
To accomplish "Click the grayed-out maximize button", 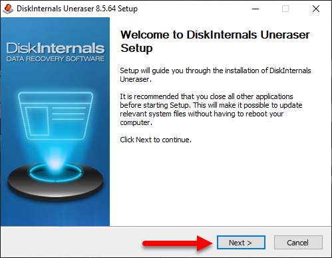I will [285, 9].
